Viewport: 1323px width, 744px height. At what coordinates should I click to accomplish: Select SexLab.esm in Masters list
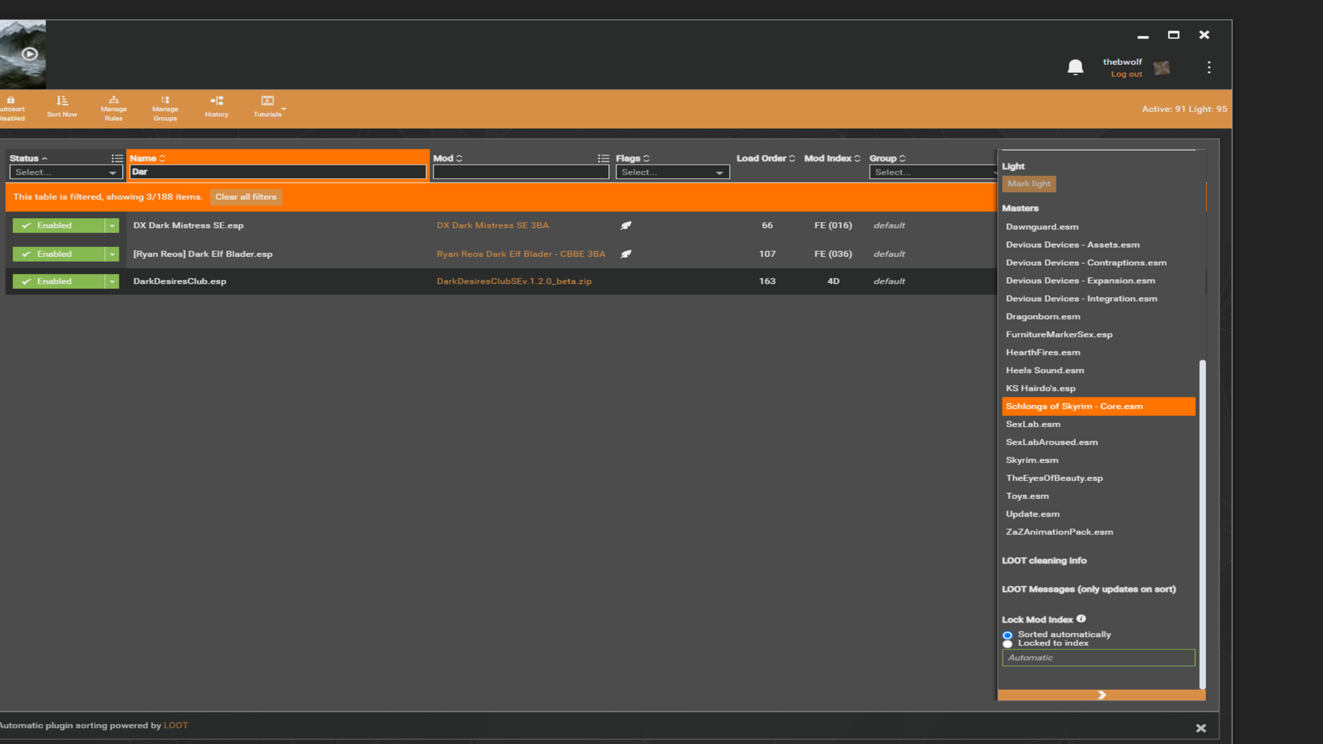pos(1033,424)
